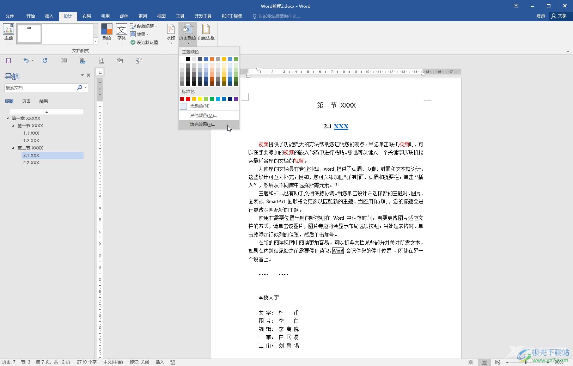This screenshot has width=573, height=366.
Task: Pick the orange theme color swatch
Action: [x=212, y=59]
